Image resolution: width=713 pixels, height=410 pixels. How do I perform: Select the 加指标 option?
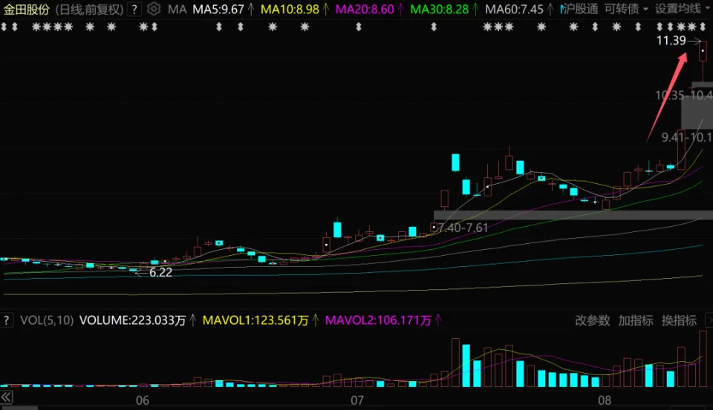tap(635, 320)
